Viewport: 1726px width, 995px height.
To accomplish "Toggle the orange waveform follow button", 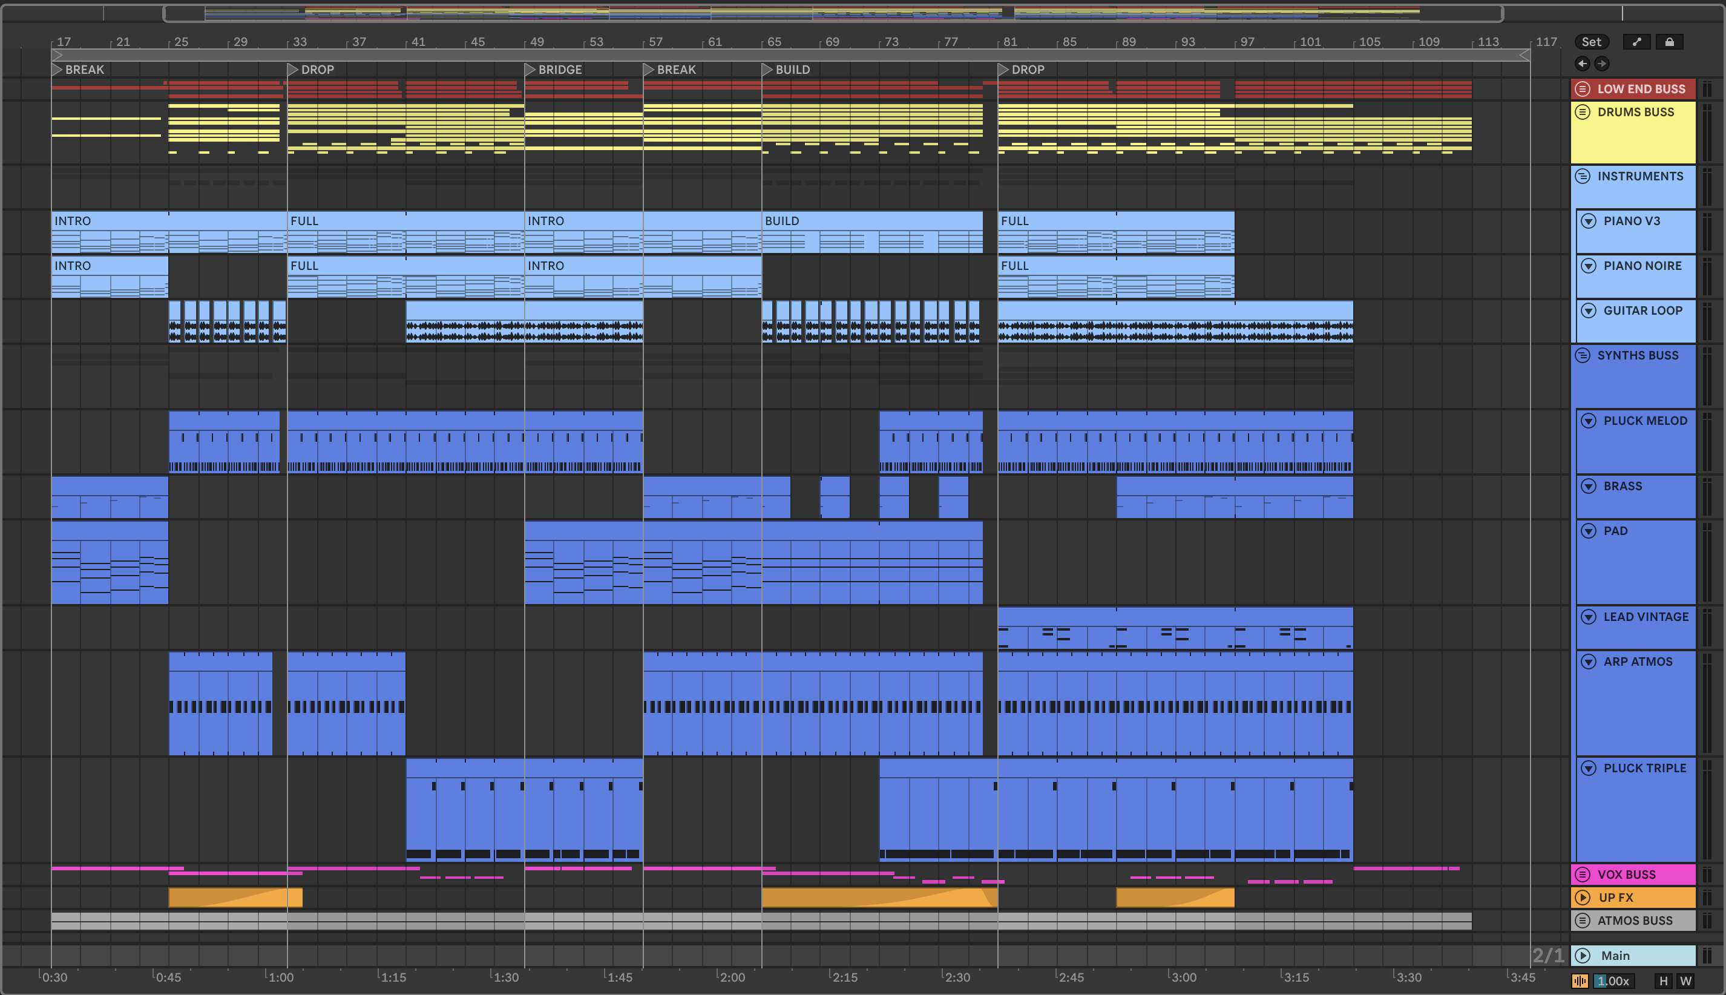I will point(1580,980).
